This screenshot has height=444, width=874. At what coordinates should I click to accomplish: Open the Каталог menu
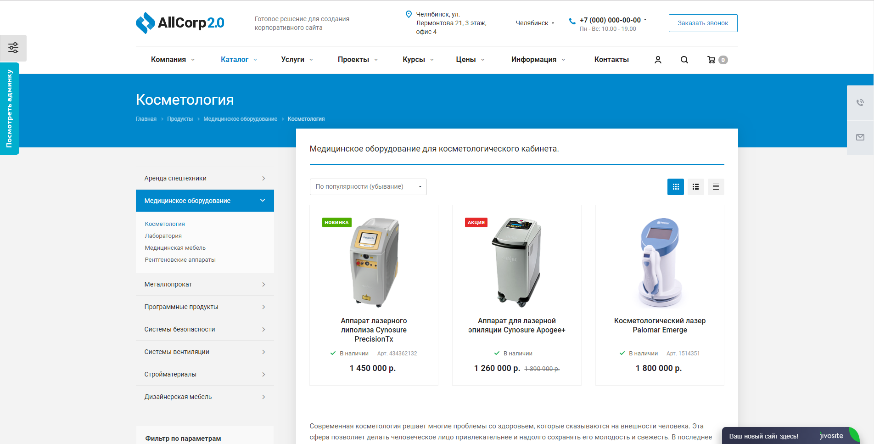[239, 60]
